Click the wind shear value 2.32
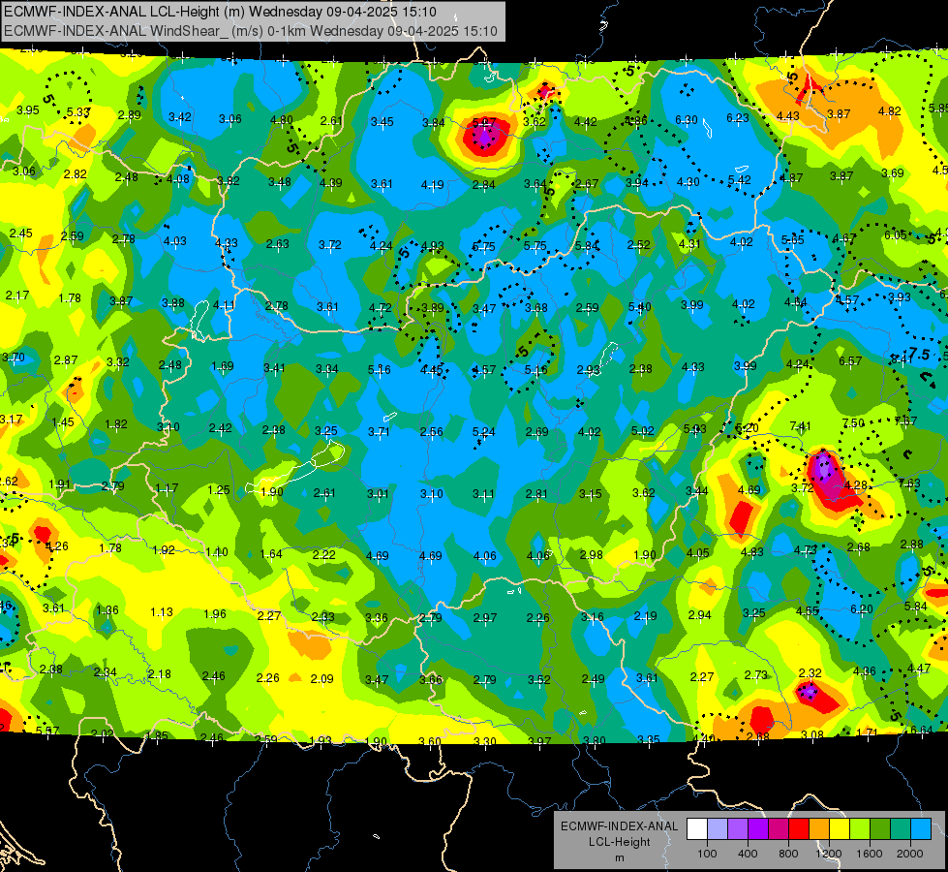The width and height of the screenshot is (948, 872). (x=810, y=673)
